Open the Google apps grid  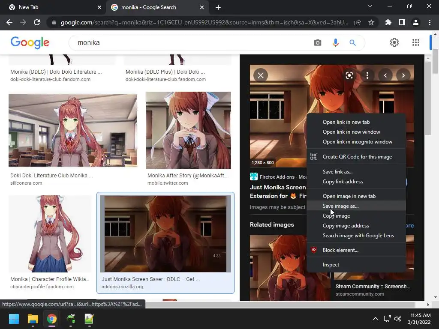(x=416, y=42)
